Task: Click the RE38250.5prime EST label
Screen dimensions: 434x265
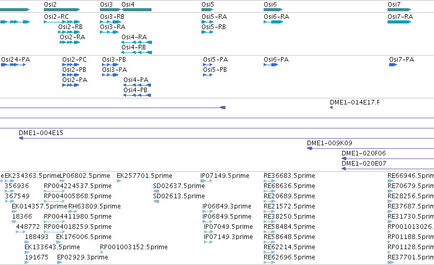Action: click(289, 217)
